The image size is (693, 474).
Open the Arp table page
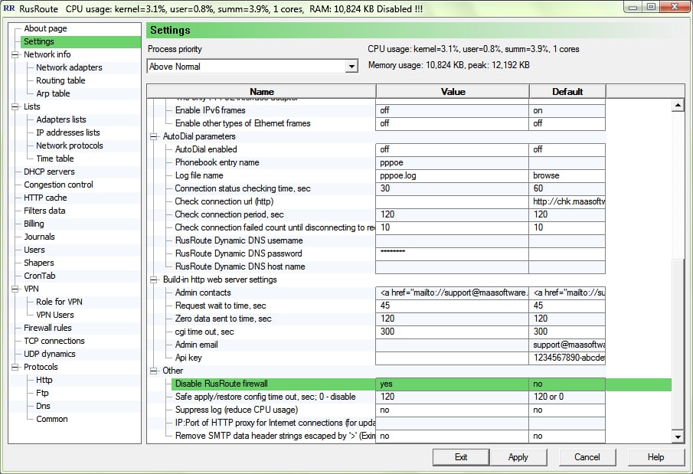click(x=53, y=93)
